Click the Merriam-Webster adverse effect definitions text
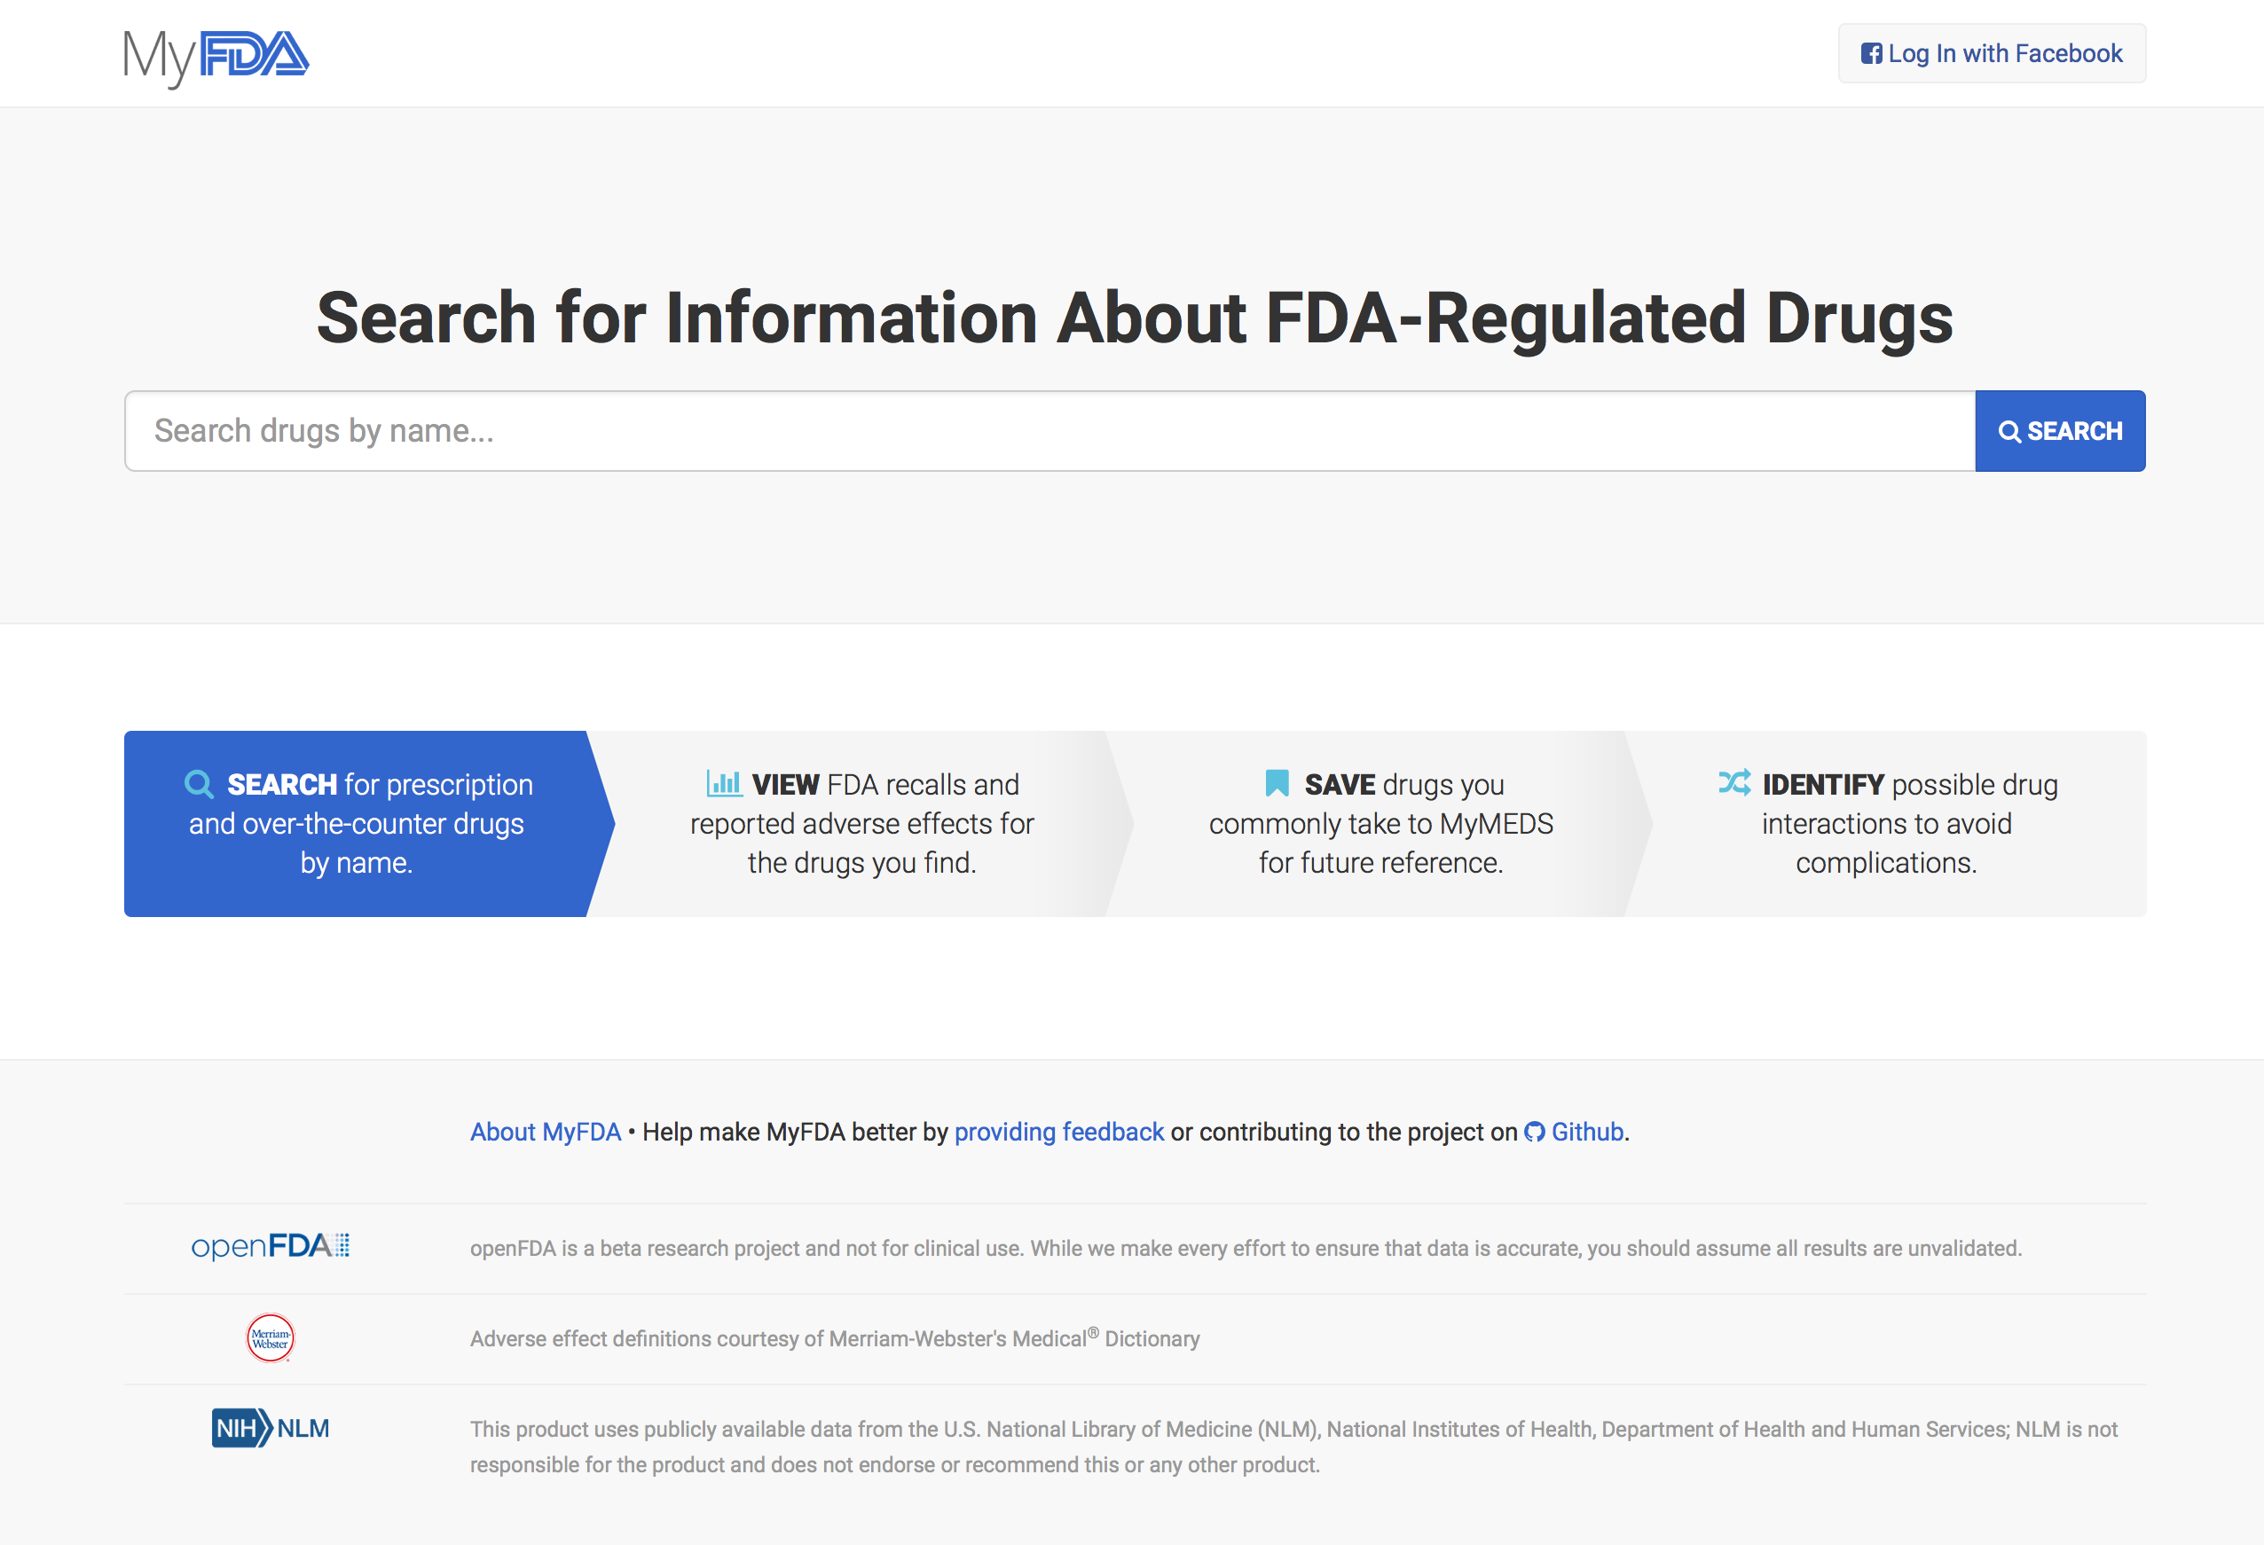This screenshot has height=1545, width=2264. pos(835,1337)
